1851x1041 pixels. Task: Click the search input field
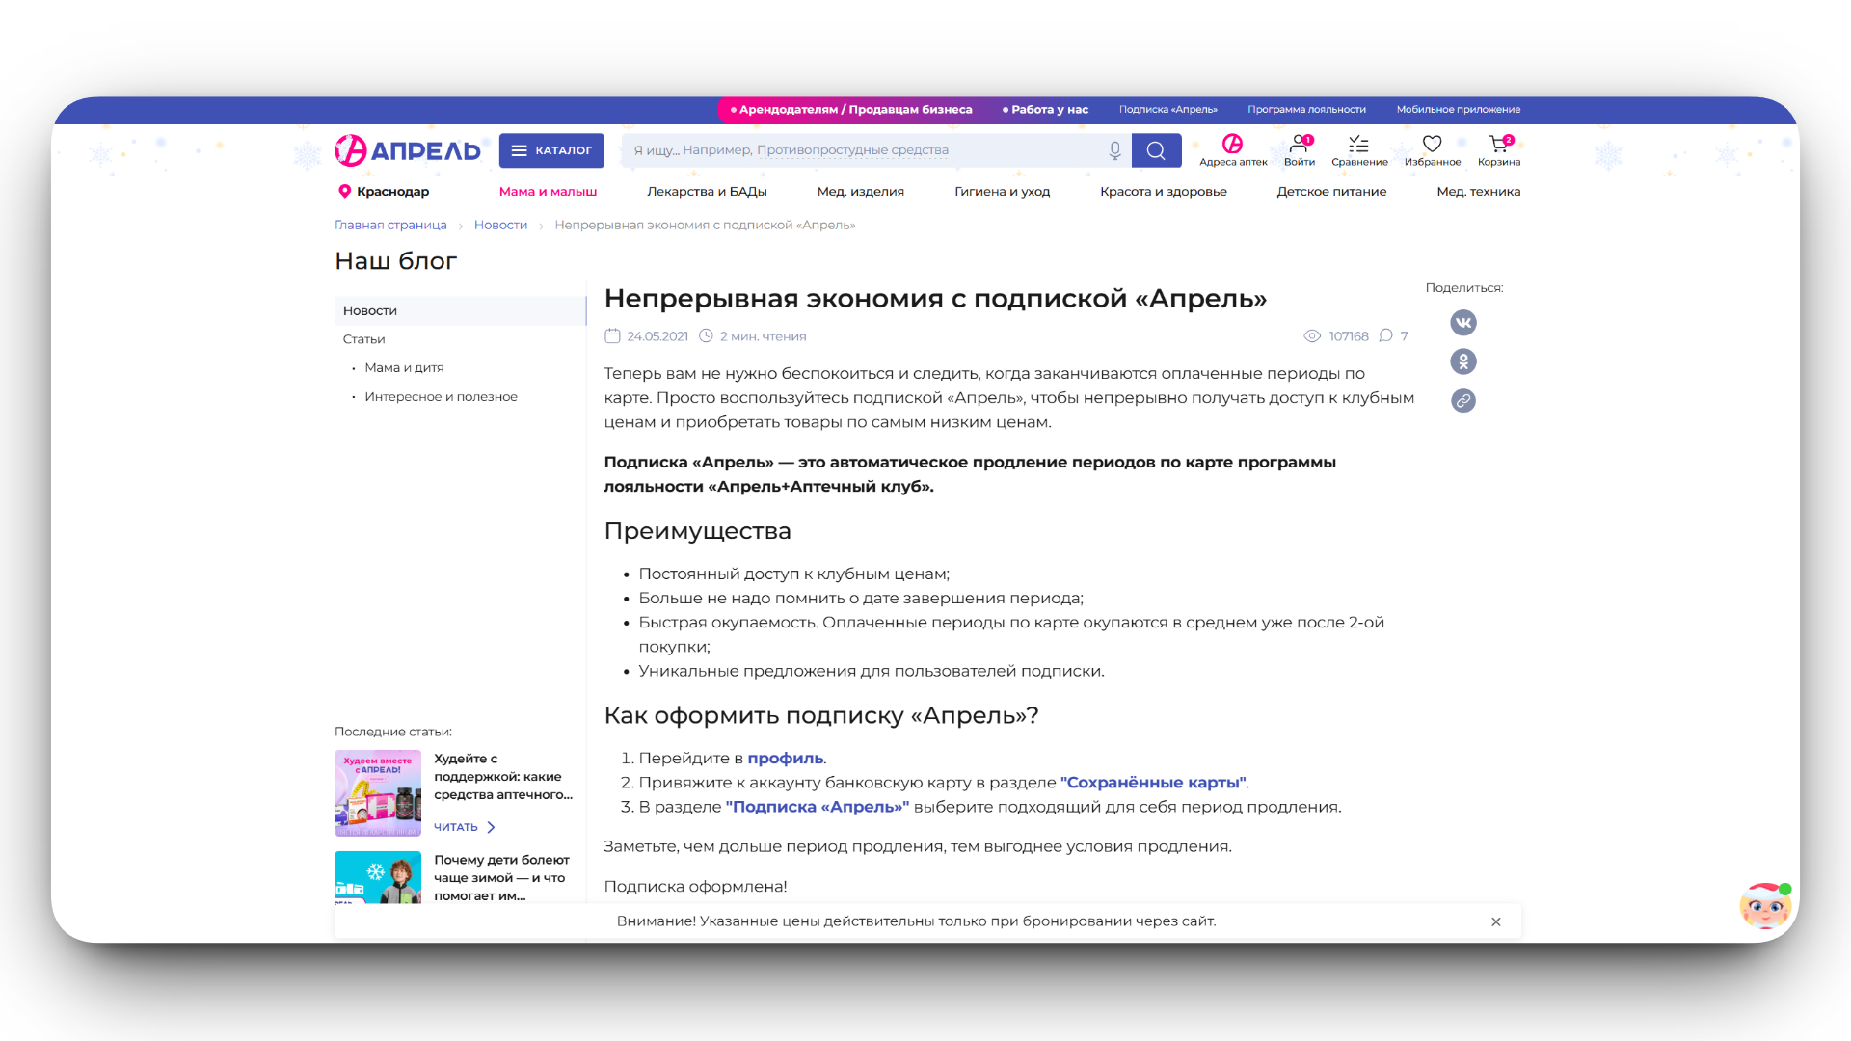click(x=858, y=149)
